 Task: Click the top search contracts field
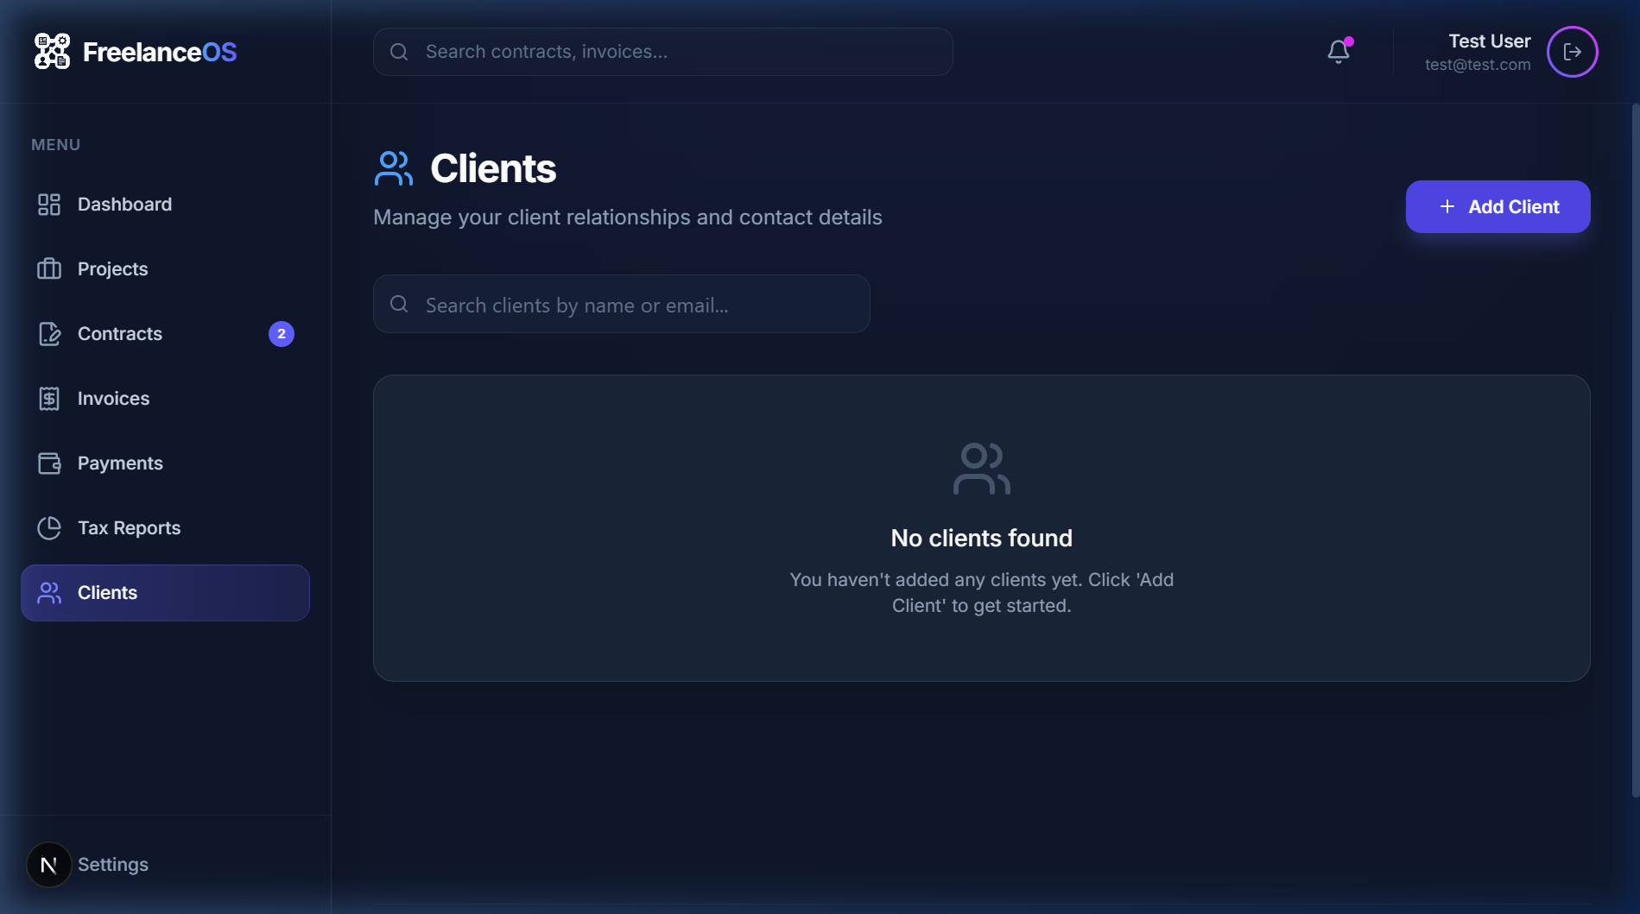tap(662, 51)
